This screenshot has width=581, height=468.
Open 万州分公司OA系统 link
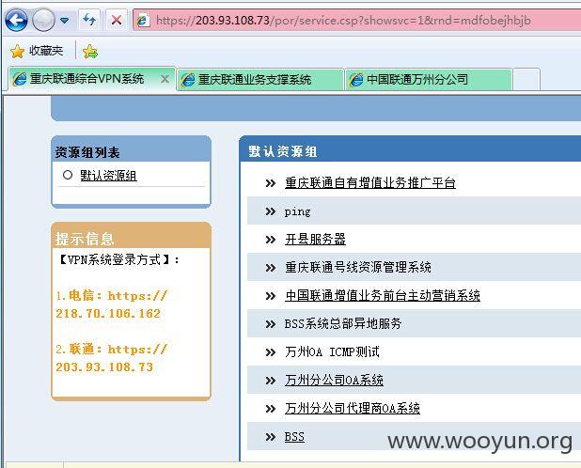pos(334,380)
